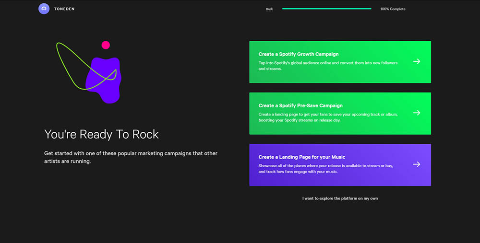This screenshot has height=243, width=480.
Task: Click the ToneDen round logo icon
Action: point(44,9)
